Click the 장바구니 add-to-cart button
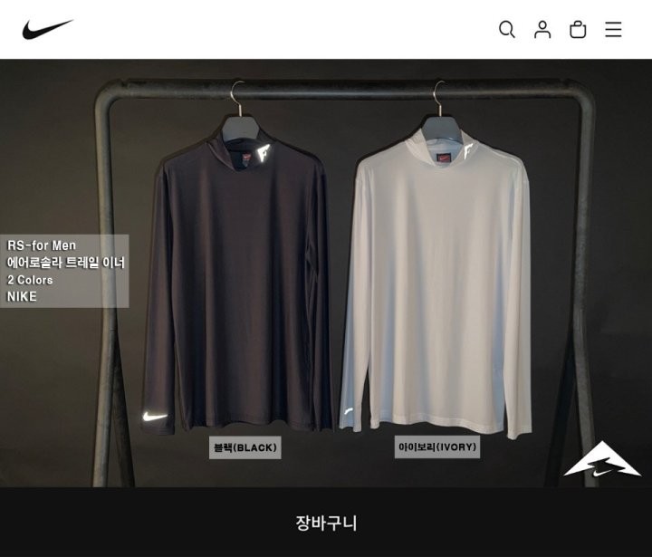The width and height of the screenshot is (652, 557). click(x=326, y=523)
